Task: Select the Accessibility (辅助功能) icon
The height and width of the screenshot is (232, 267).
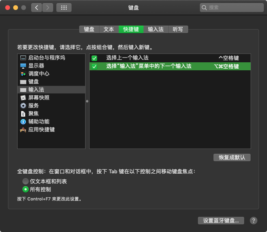Action: tap(23, 122)
